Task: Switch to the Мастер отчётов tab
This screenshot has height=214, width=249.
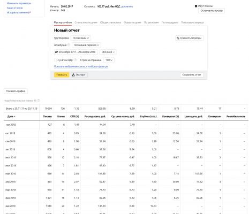Action: tap(63, 22)
